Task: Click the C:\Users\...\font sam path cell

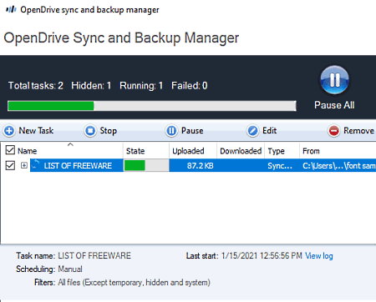Action: 339,166
